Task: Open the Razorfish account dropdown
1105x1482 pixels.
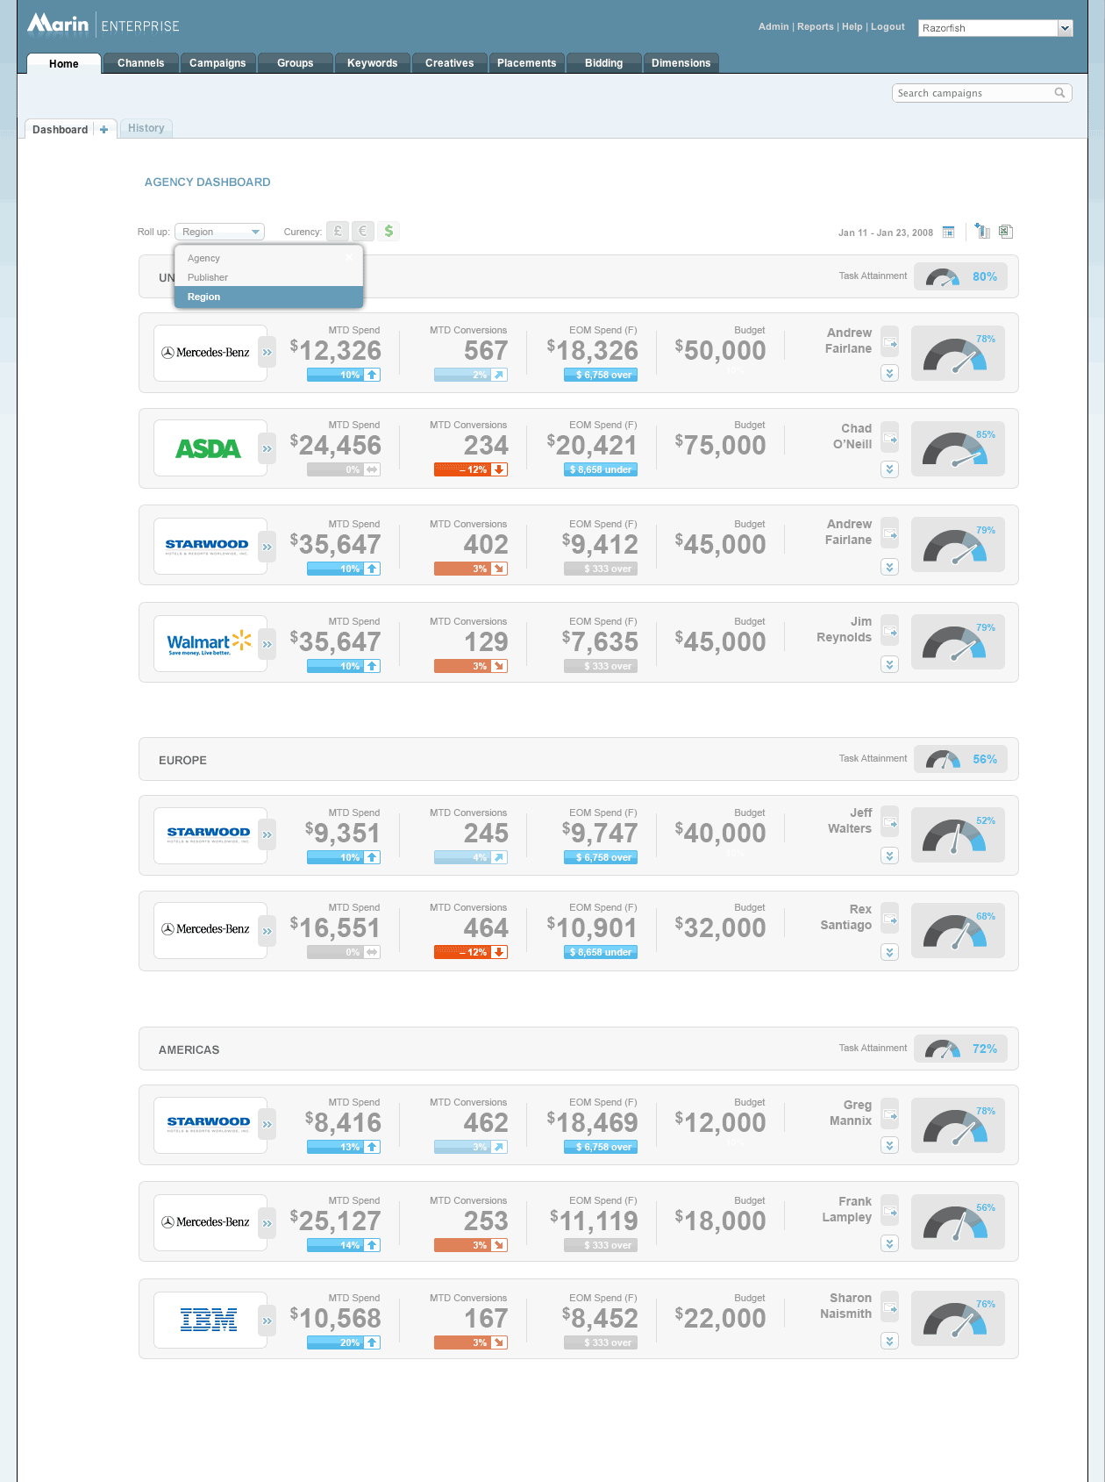Action: (1065, 28)
